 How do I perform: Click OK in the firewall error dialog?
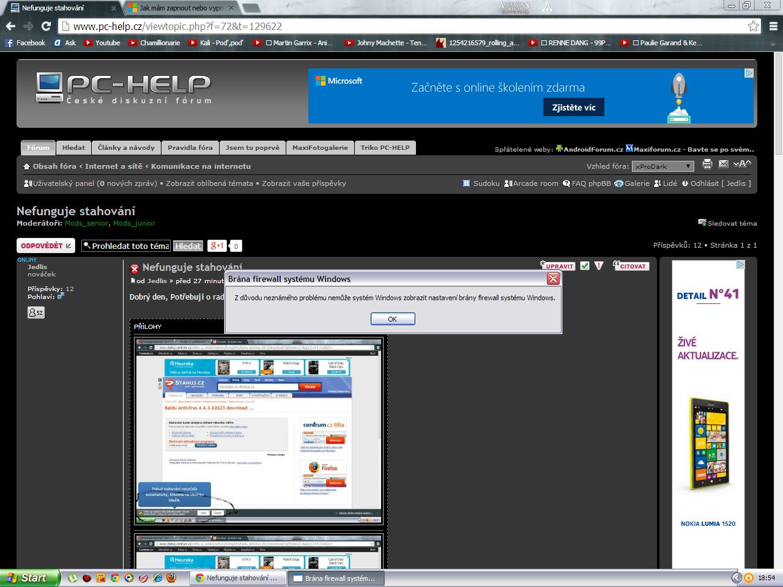tap(393, 319)
